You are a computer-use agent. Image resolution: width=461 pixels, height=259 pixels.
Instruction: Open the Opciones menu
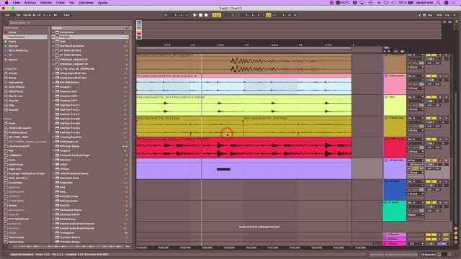86,3
